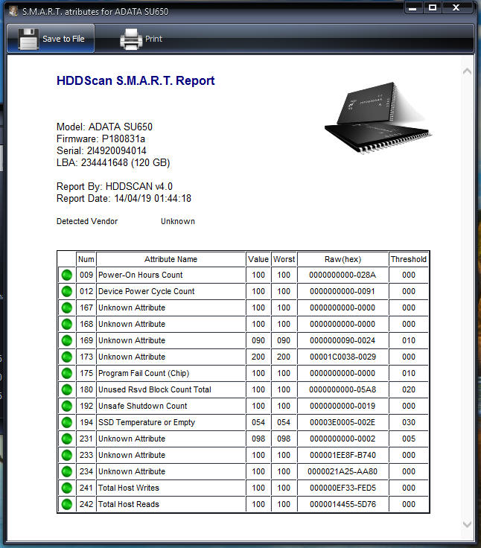The height and width of the screenshot is (548, 481).
Task: Click the green status dot for attribute 234
Action: click(67, 472)
